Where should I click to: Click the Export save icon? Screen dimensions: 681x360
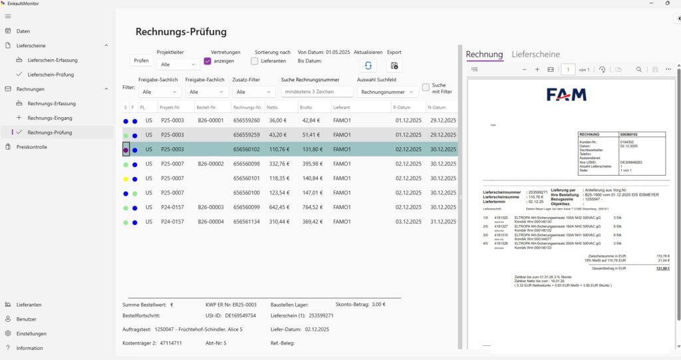pos(394,66)
